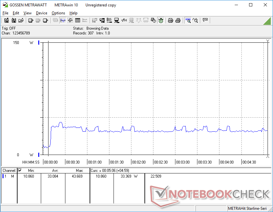Click the 'Chan: 123456789' text
Image resolution: width=273 pixels, height=212 pixels.
16,33
